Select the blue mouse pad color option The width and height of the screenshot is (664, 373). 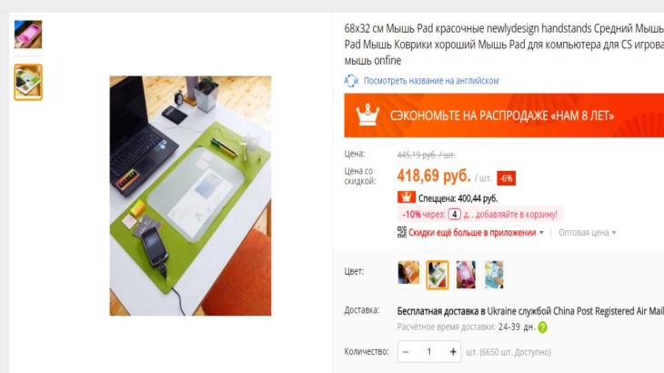[494, 275]
